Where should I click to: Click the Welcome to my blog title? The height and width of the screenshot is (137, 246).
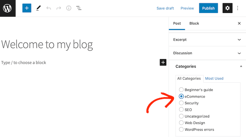[47, 45]
